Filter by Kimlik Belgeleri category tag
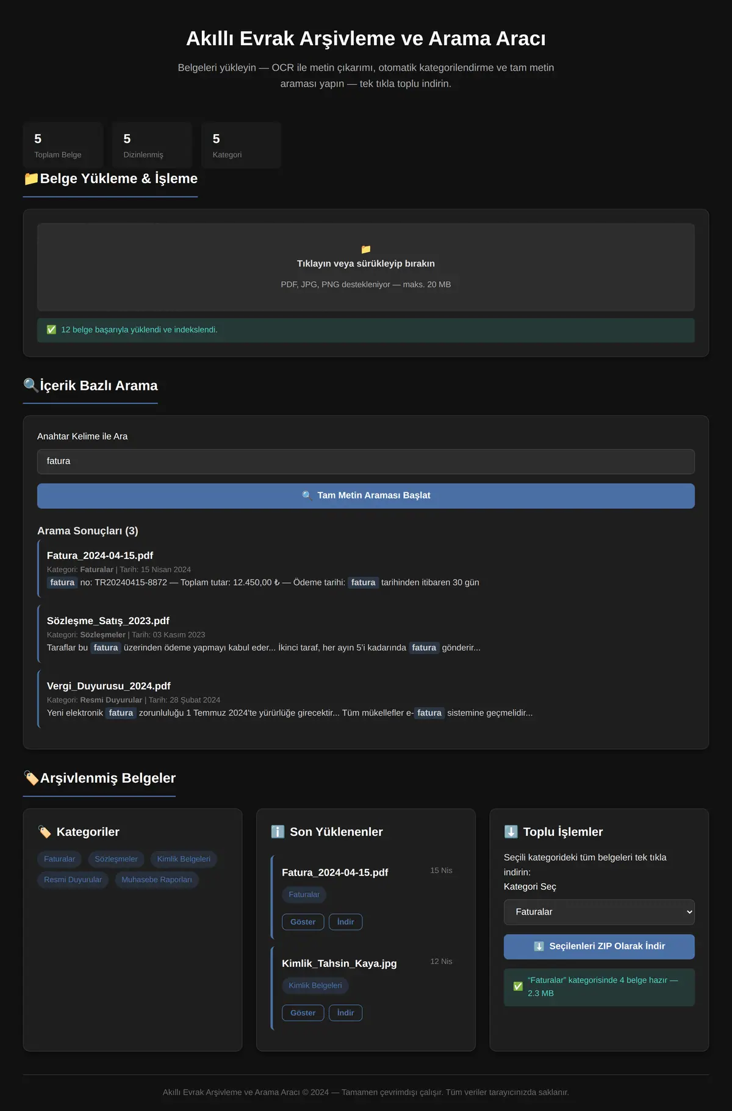The height and width of the screenshot is (1111, 732). pyautogui.click(x=184, y=859)
